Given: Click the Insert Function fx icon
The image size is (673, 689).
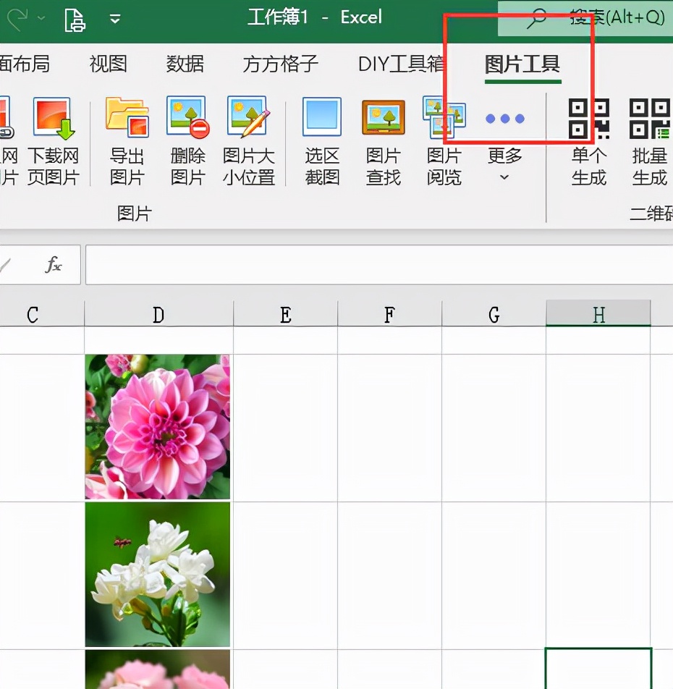Looking at the screenshot, I should [54, 265].
